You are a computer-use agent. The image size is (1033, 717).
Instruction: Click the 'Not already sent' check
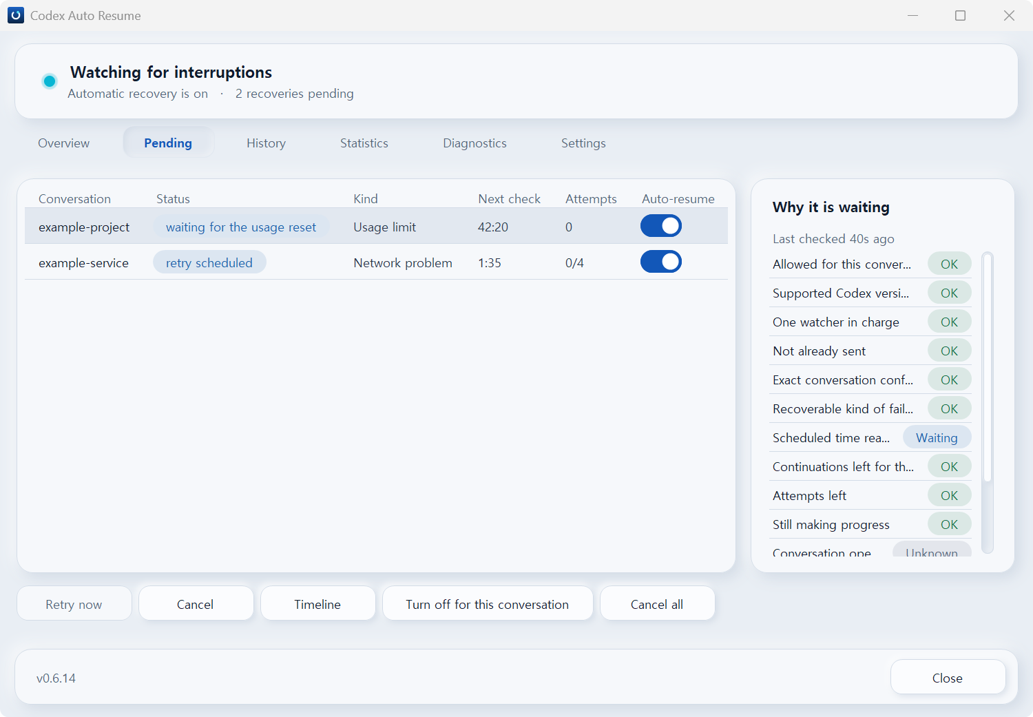tap(870, 351)
